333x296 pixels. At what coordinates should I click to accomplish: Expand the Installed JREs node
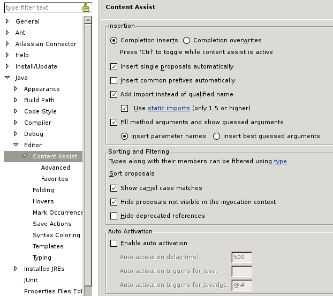(x=16, y=269)
